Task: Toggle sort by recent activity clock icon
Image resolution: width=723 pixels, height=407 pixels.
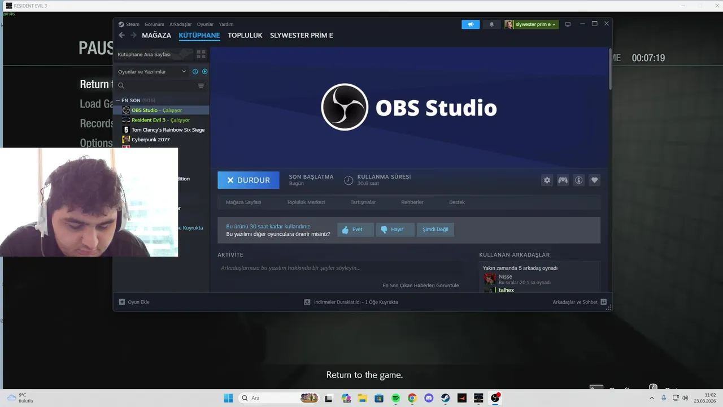Action: pos(195,72)
